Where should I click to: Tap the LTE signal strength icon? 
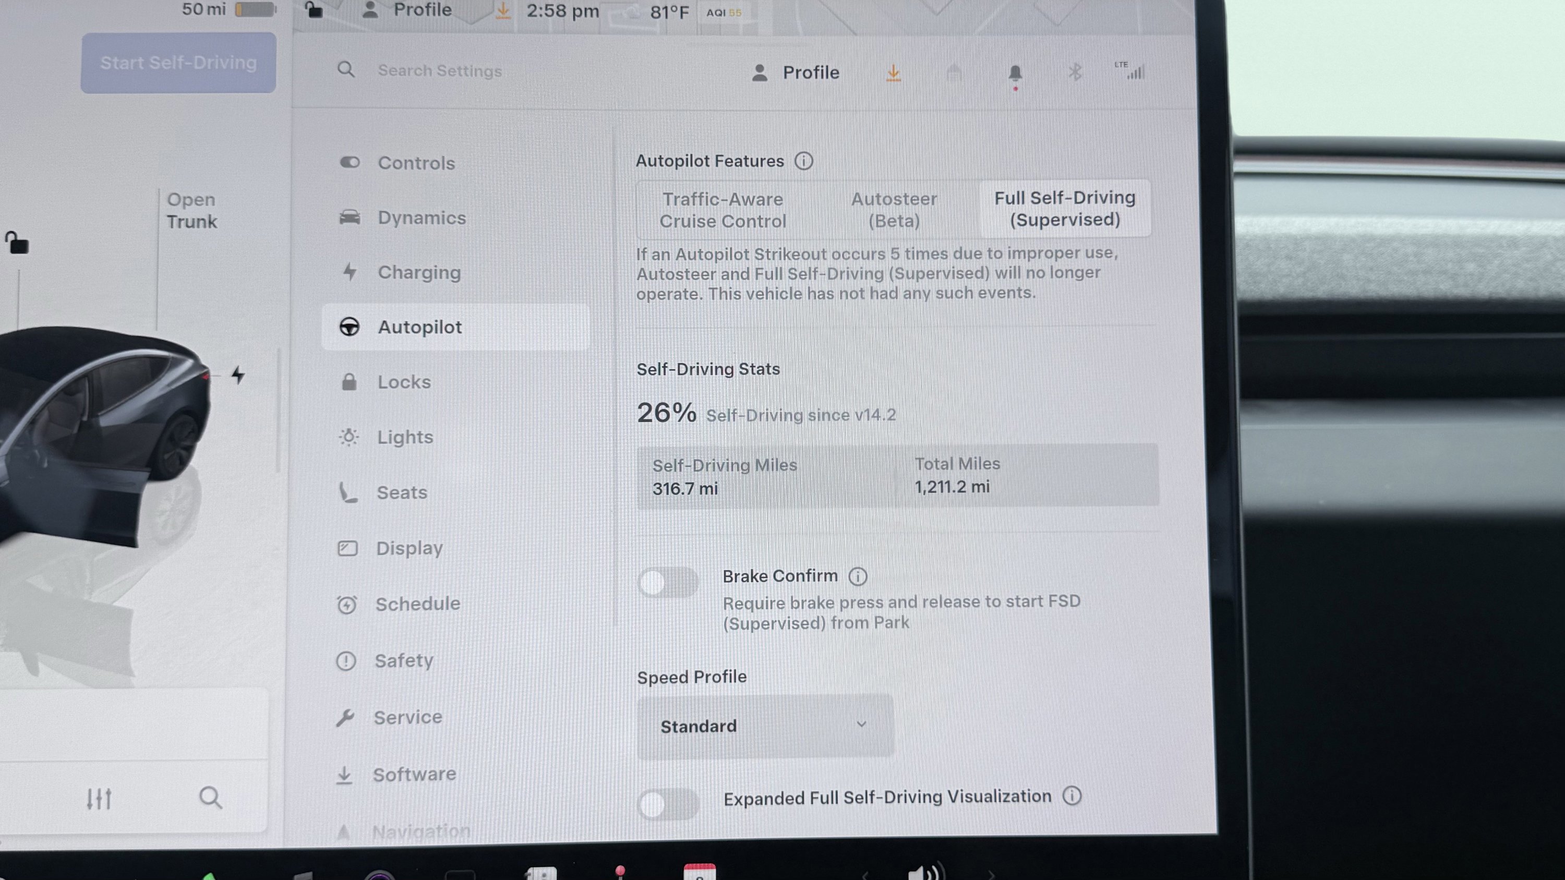[x=1130, y=71]
